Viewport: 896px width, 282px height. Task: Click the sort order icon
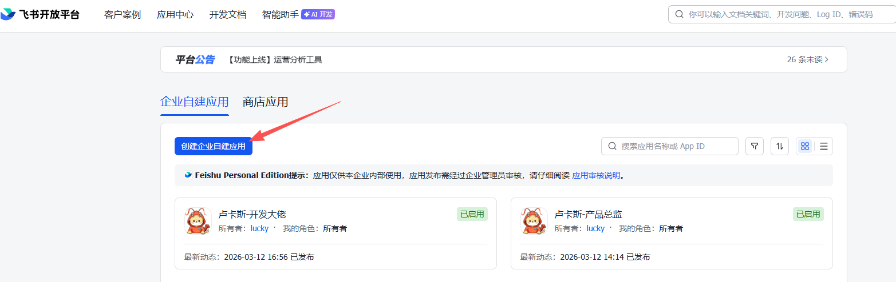(x=779, y=146)
